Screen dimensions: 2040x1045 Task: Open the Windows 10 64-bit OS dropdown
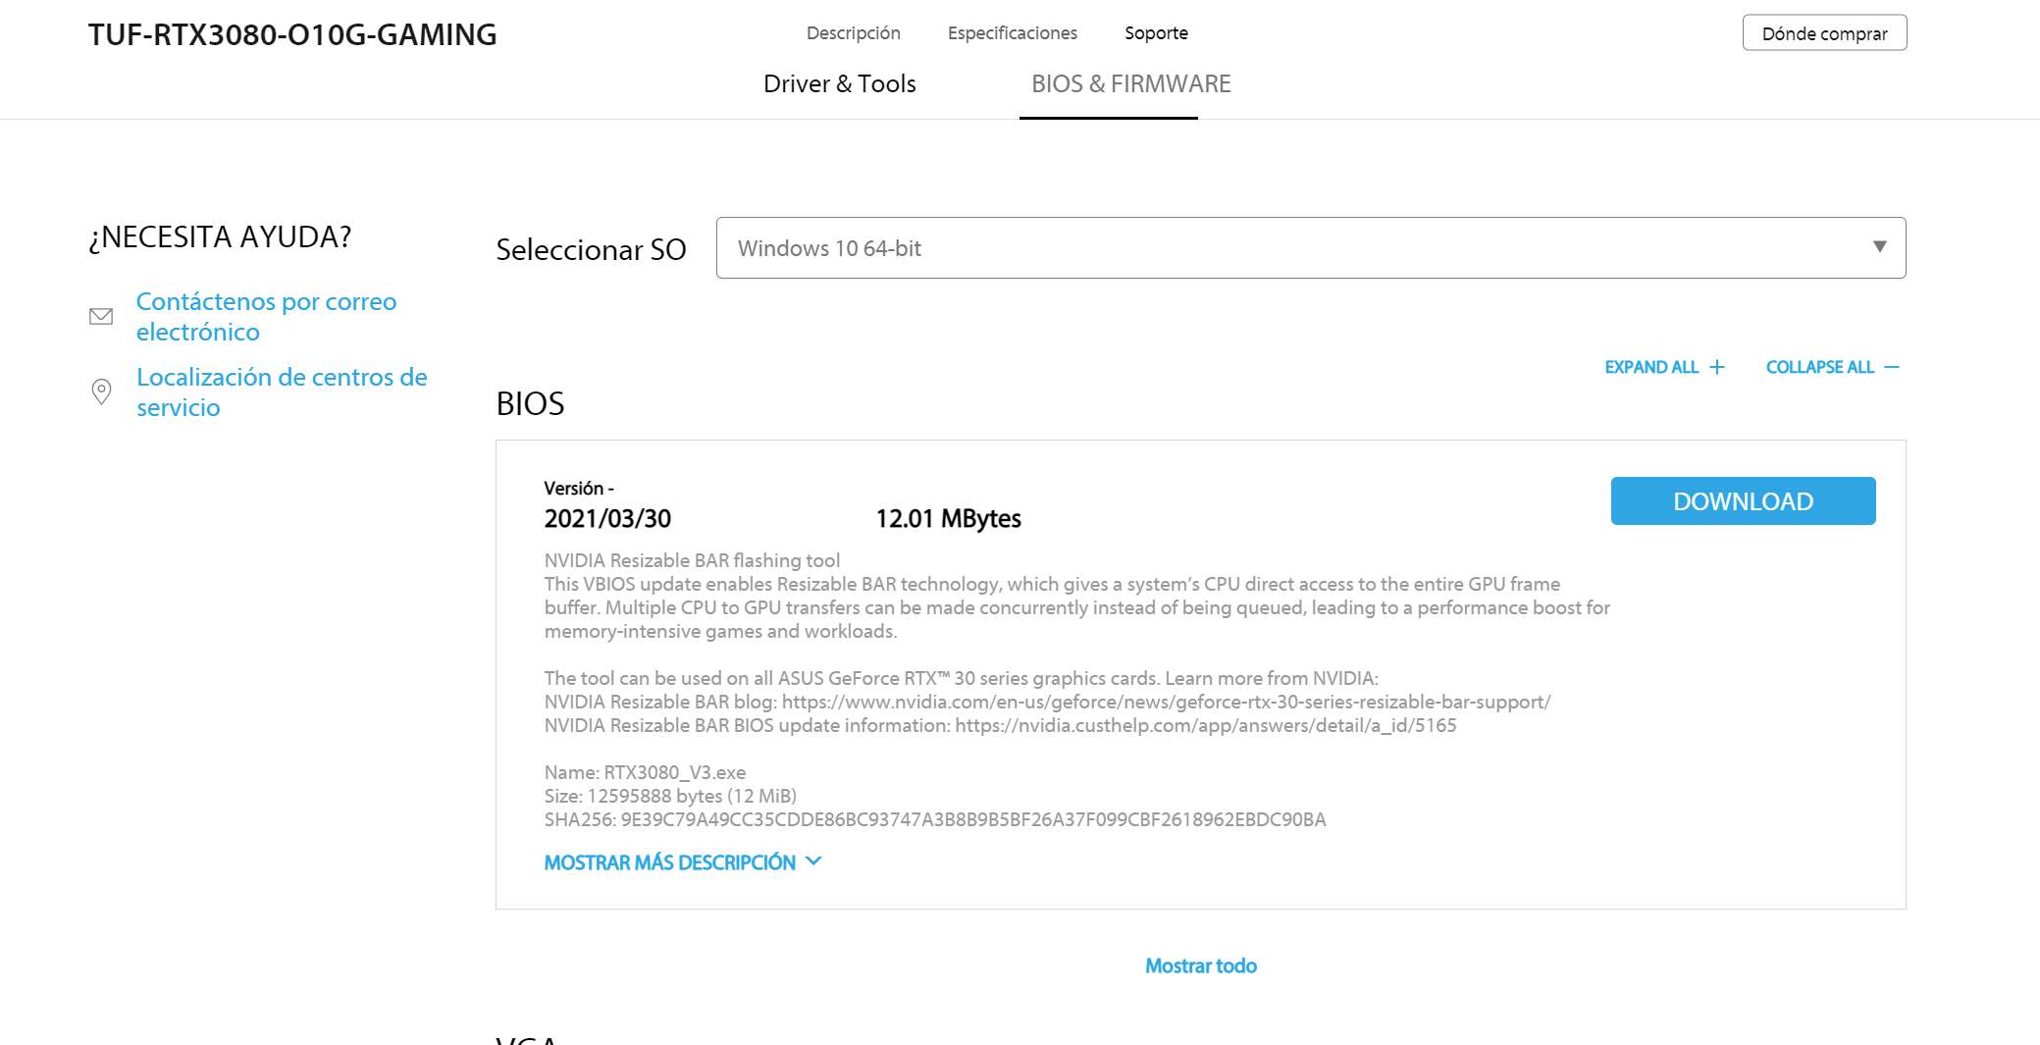[x=1310, y=248]
